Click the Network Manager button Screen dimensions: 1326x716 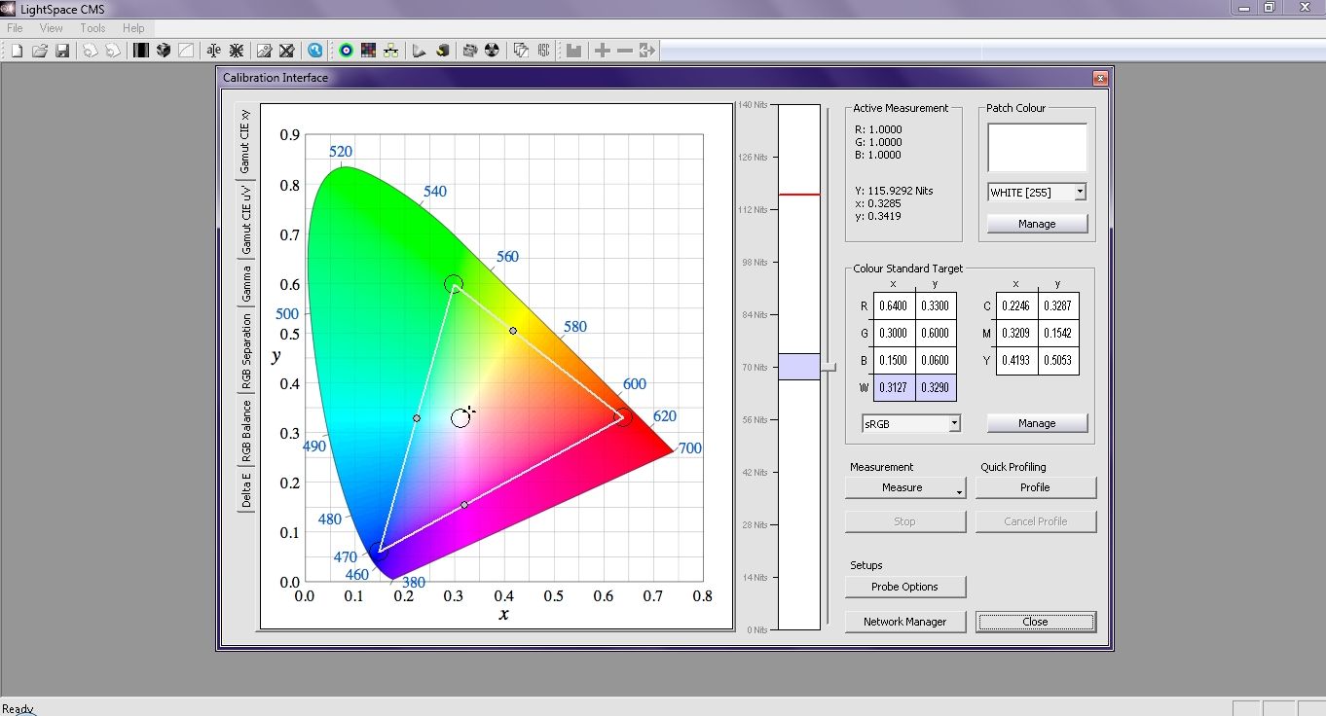(904, 622)
